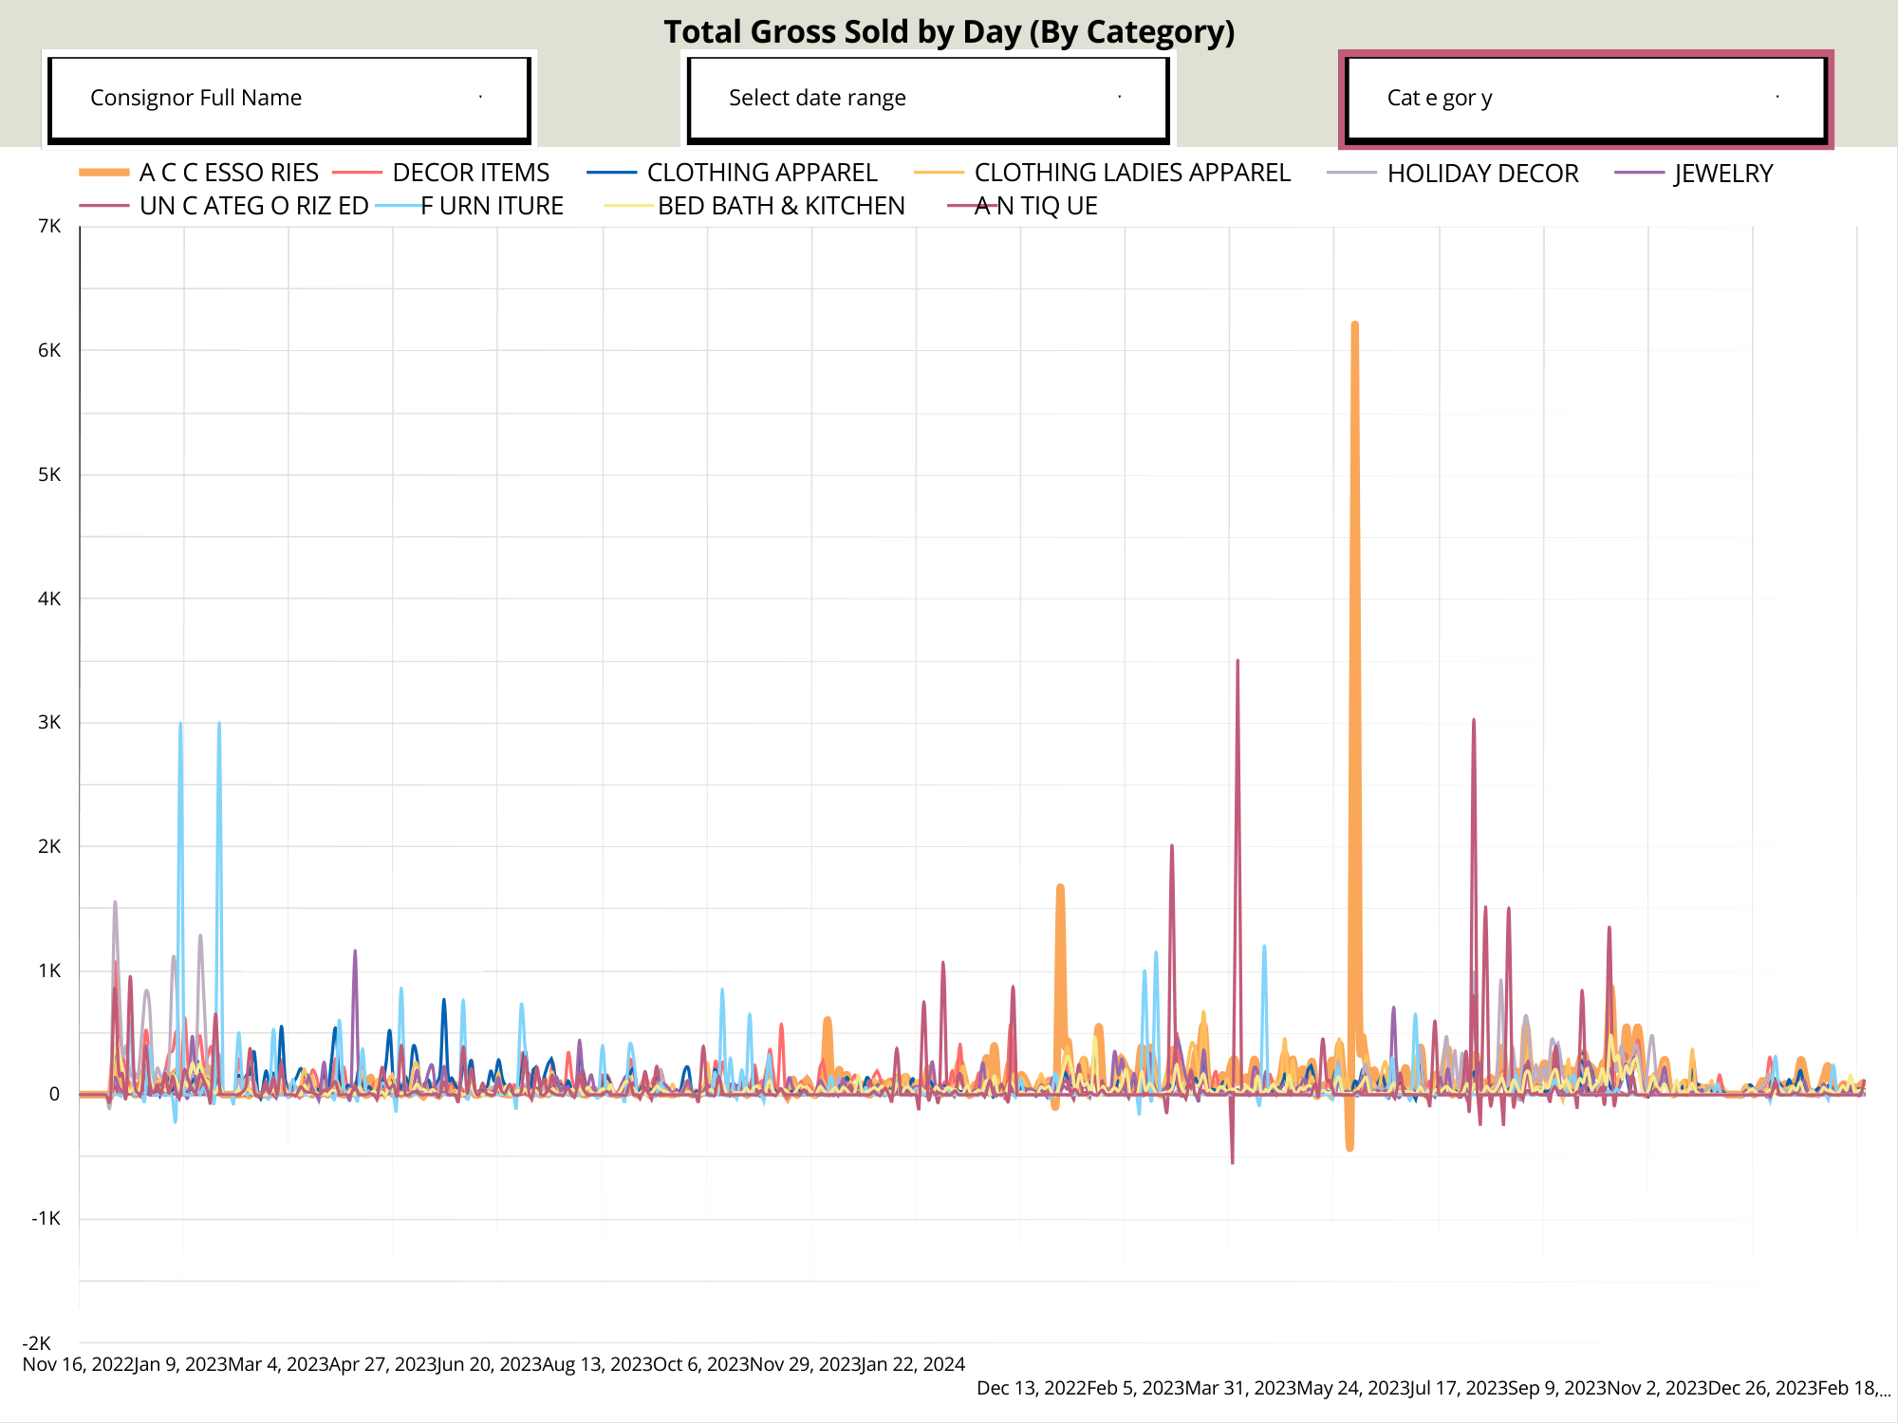
Task: Click FURNITURE legend line icon
Action: coord(399,206)
